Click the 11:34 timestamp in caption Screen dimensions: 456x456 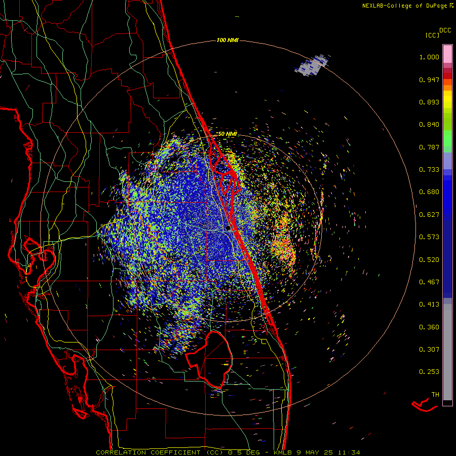click(x=349, y=452)
